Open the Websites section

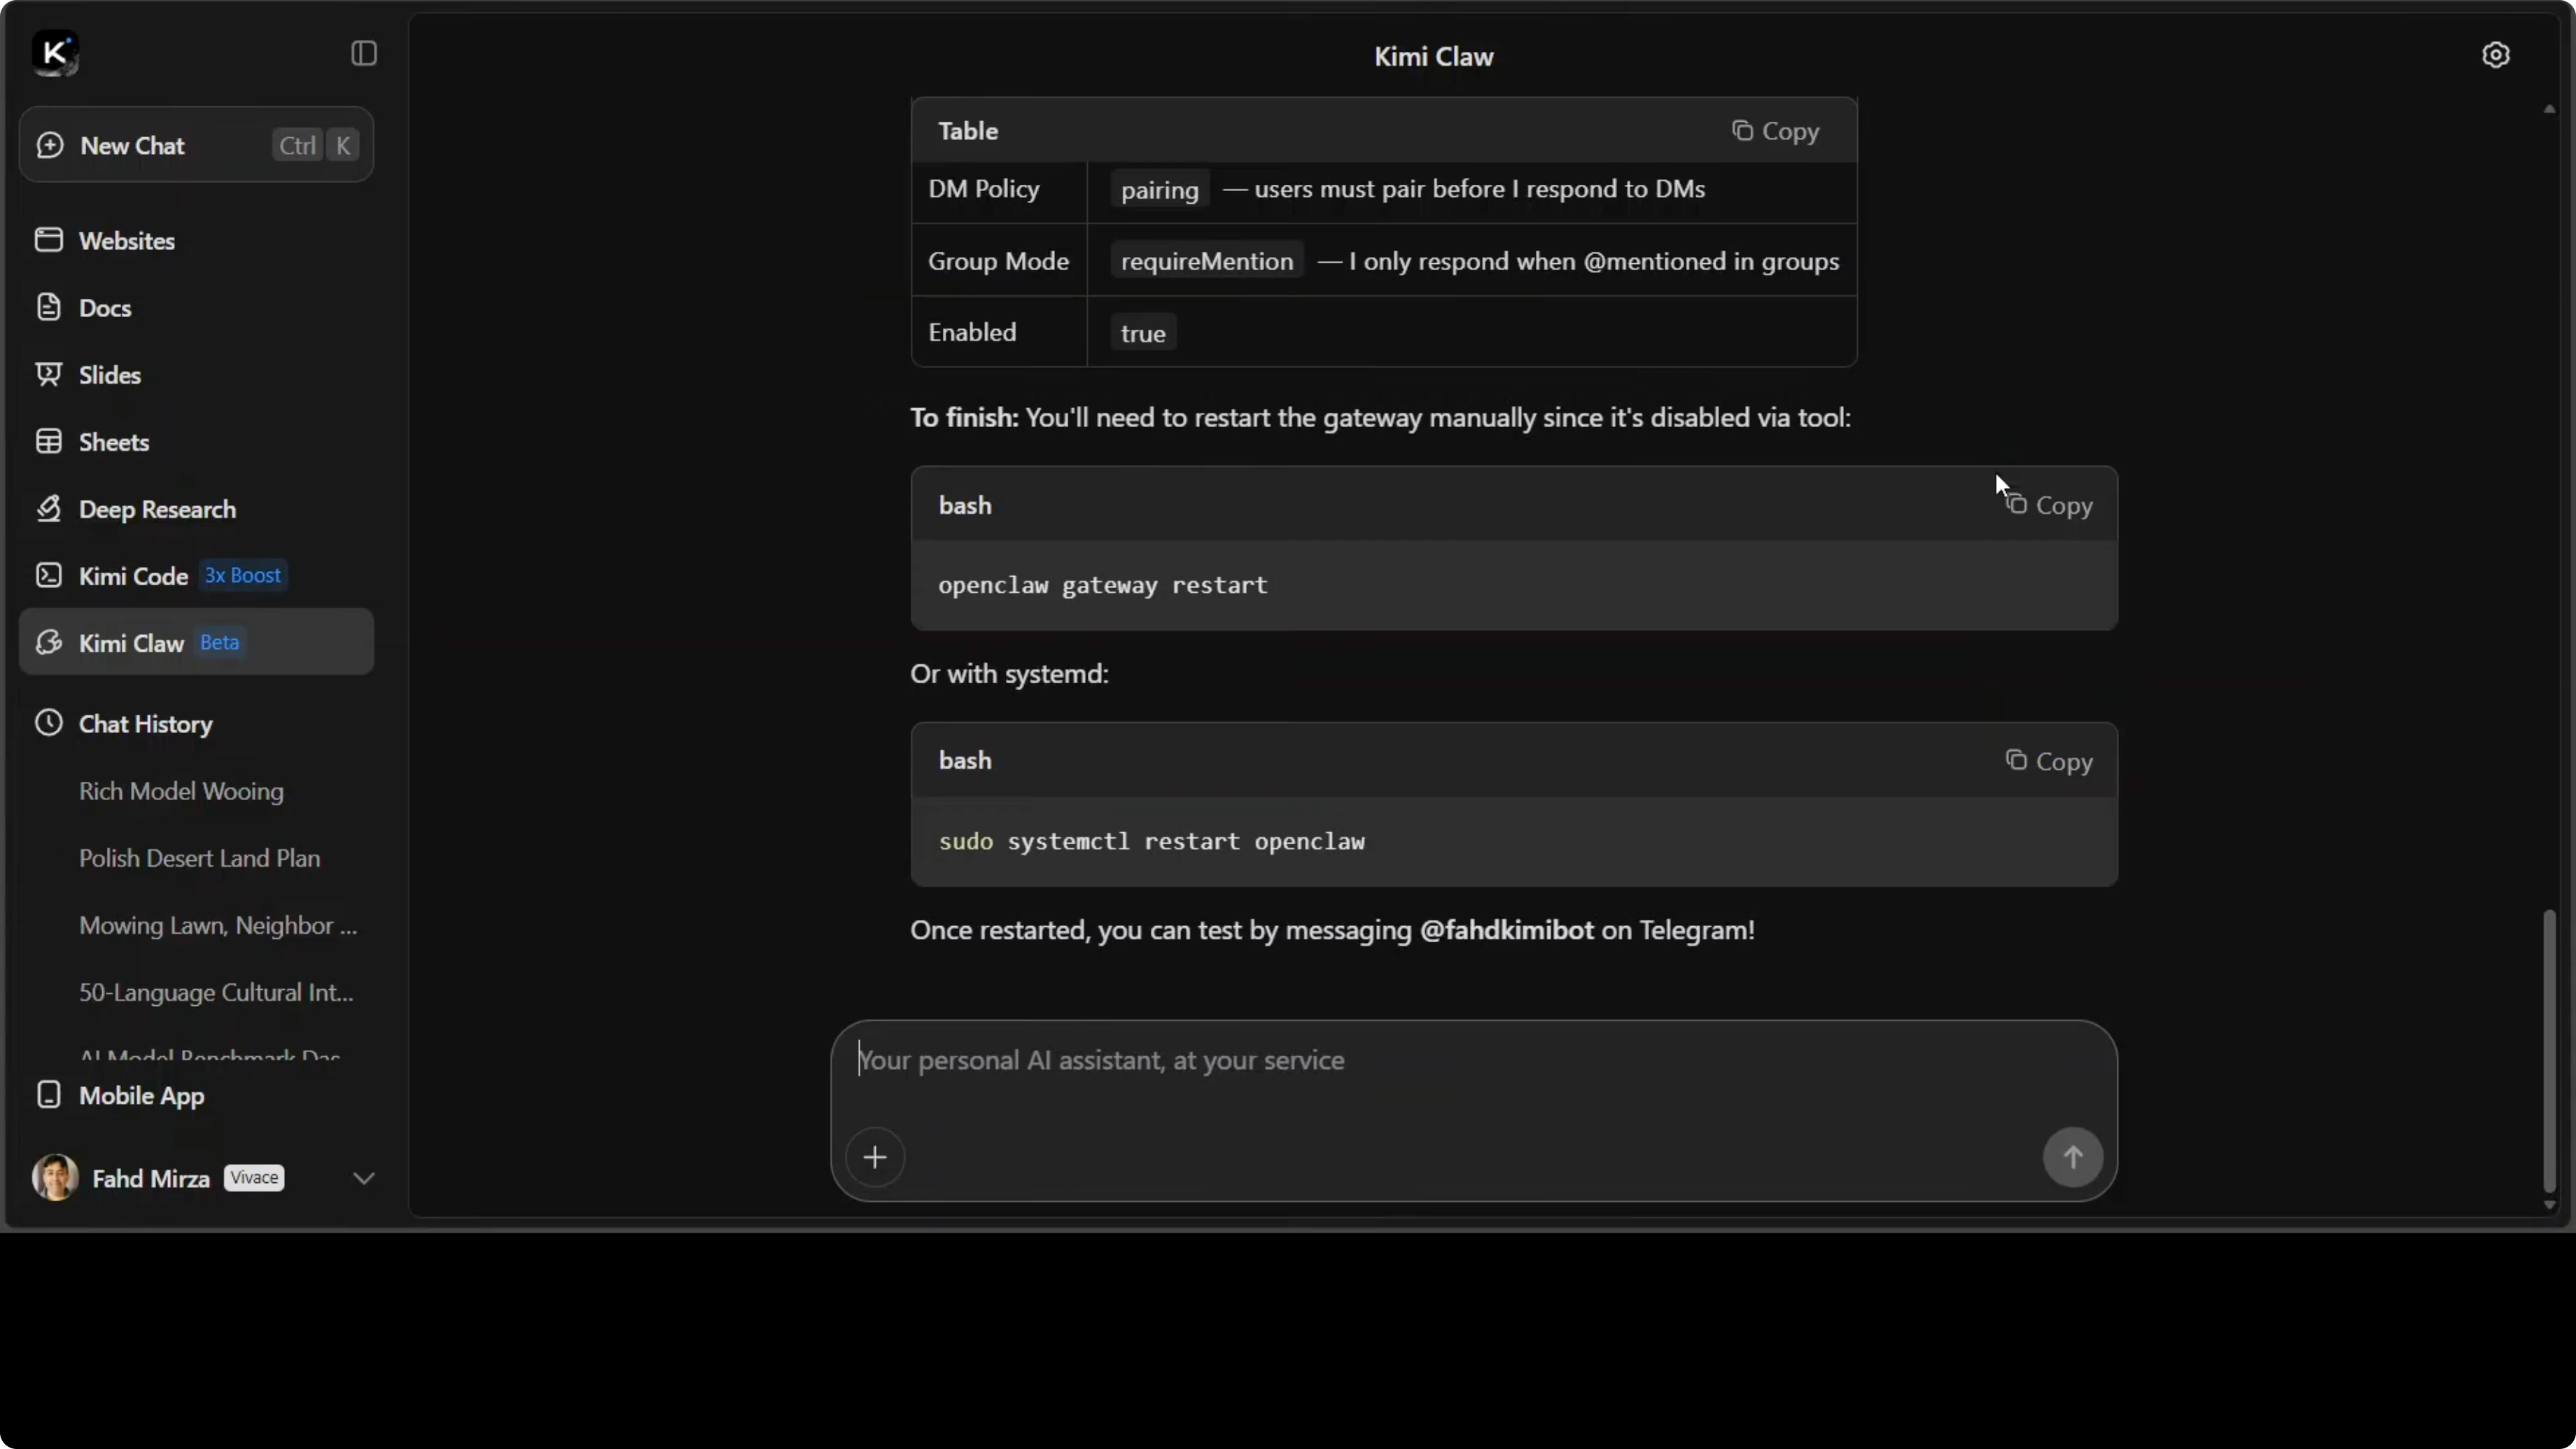126,241
